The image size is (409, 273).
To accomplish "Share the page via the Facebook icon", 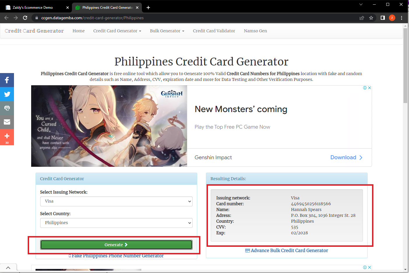I will pos(7,80).
